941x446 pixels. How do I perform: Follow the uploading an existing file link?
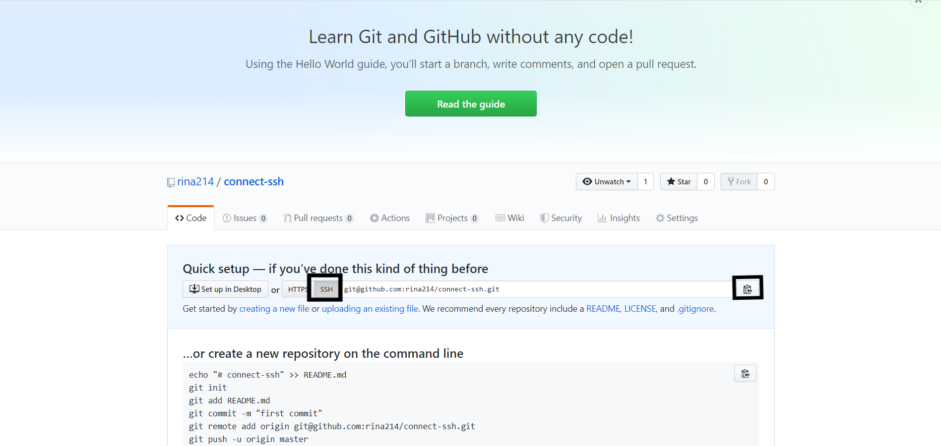click(370, 309)
